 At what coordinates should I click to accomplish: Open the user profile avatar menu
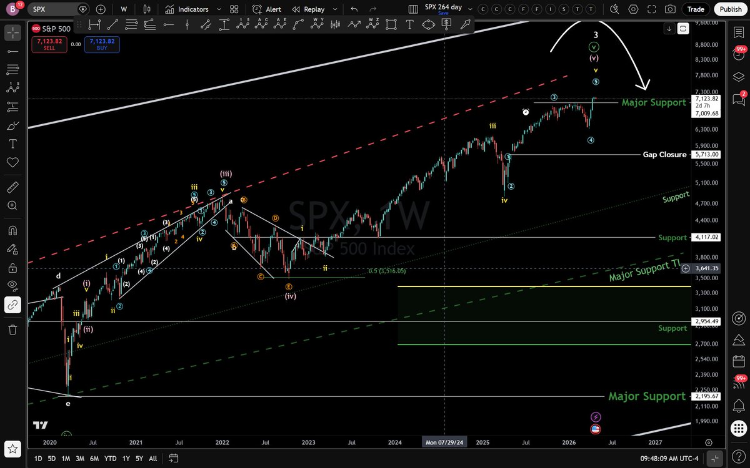[12, 9]
